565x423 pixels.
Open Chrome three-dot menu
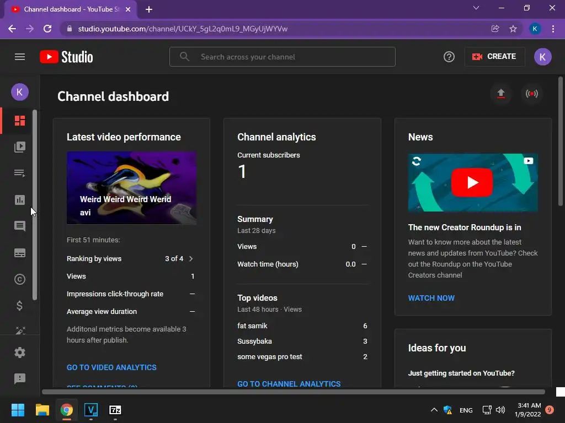[553, 29]
